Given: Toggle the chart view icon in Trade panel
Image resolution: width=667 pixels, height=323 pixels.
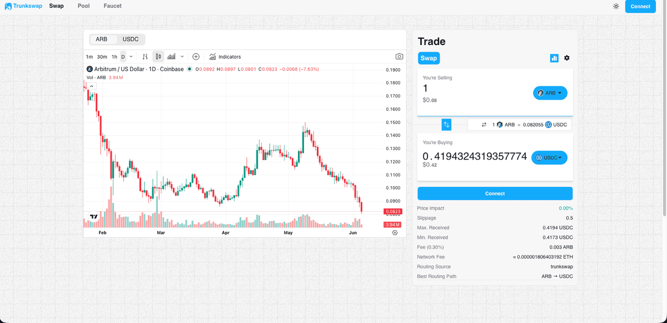Looking at the screenshot, I should (x=554, y=58).
